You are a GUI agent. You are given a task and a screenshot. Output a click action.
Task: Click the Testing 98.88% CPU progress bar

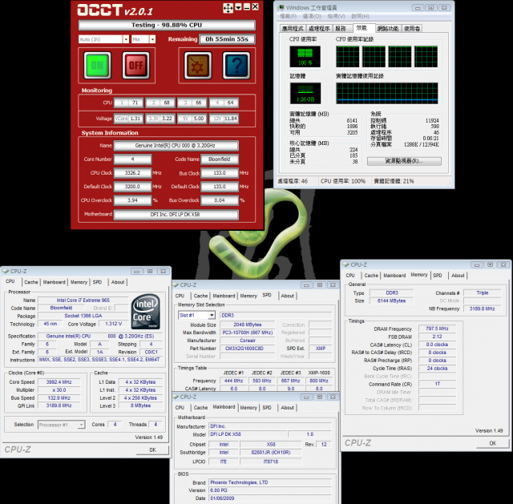click(167, 25)
